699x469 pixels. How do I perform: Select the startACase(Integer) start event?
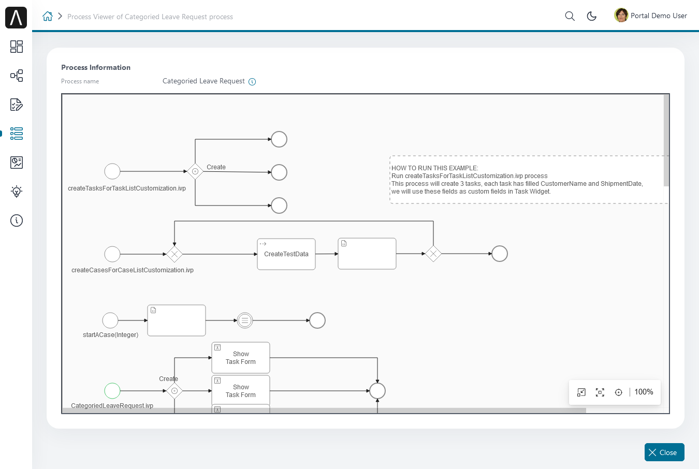(x=110, y=320)
